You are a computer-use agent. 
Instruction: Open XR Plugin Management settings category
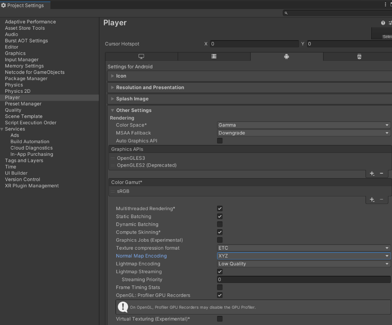(32, 186)
